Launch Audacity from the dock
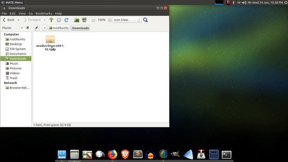 [x=150, y=154]
